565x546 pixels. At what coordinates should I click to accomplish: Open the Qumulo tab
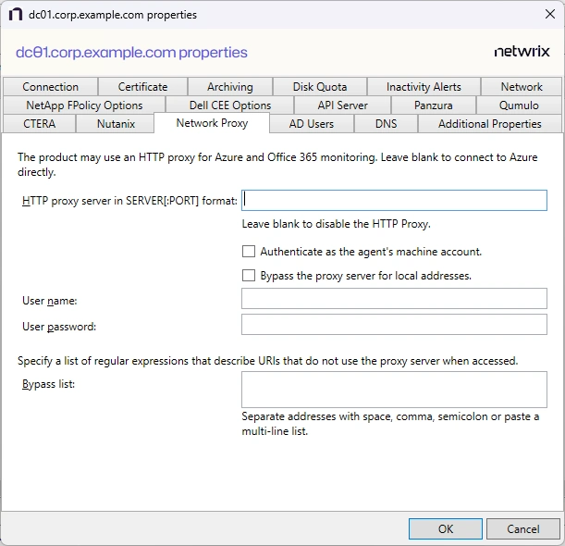(519, 105)
